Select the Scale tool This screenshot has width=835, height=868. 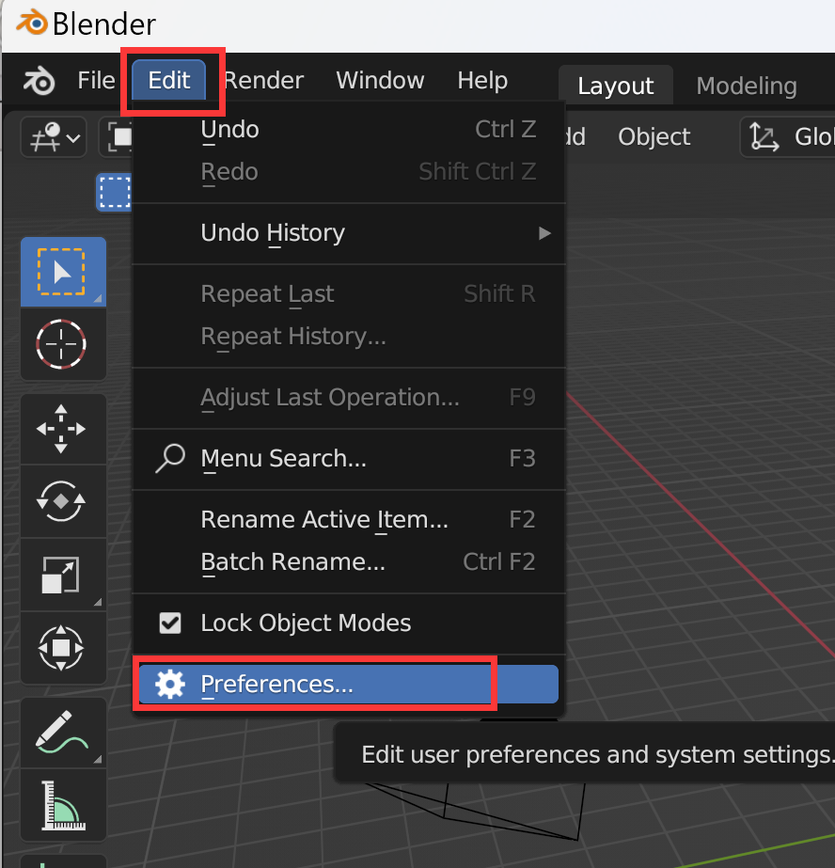tap(62, 575)
